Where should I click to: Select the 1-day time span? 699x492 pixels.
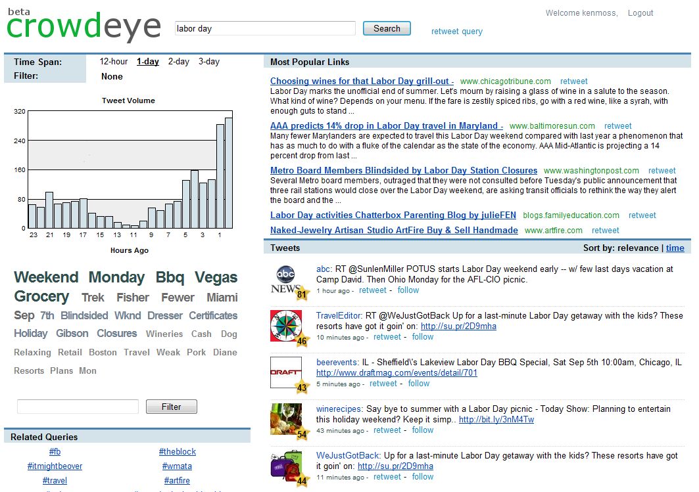148,62
